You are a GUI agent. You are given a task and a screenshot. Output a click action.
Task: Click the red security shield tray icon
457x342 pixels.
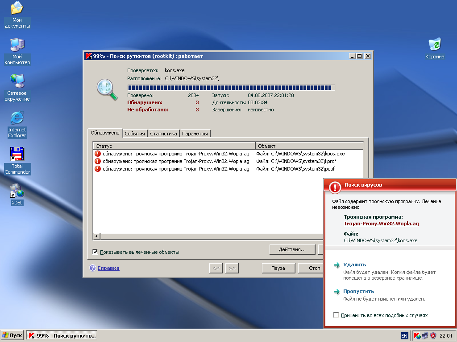[x=433, y=336]
